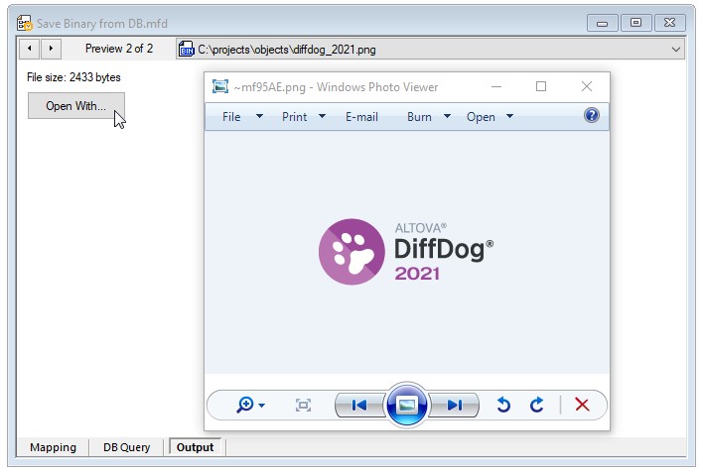
Task: Start the slide show play button
Action: click(407, 405)
